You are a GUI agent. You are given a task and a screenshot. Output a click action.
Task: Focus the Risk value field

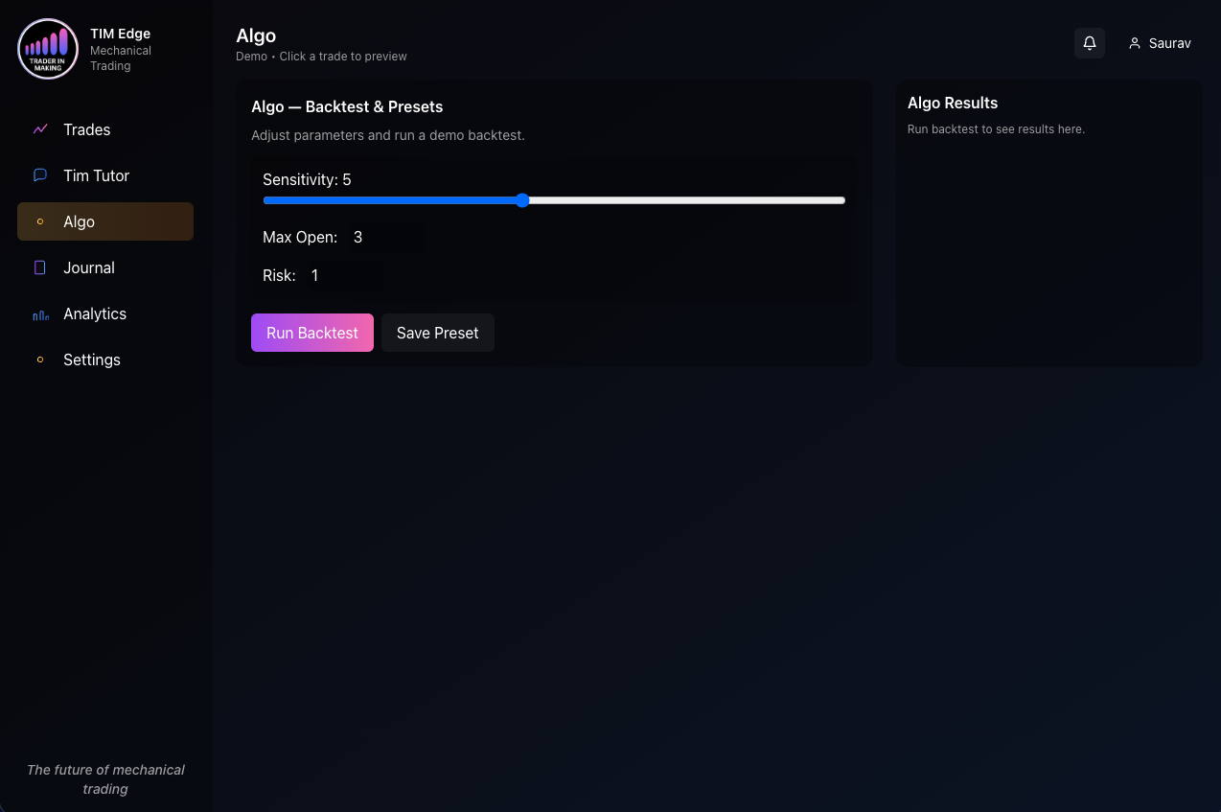point(343,276)
